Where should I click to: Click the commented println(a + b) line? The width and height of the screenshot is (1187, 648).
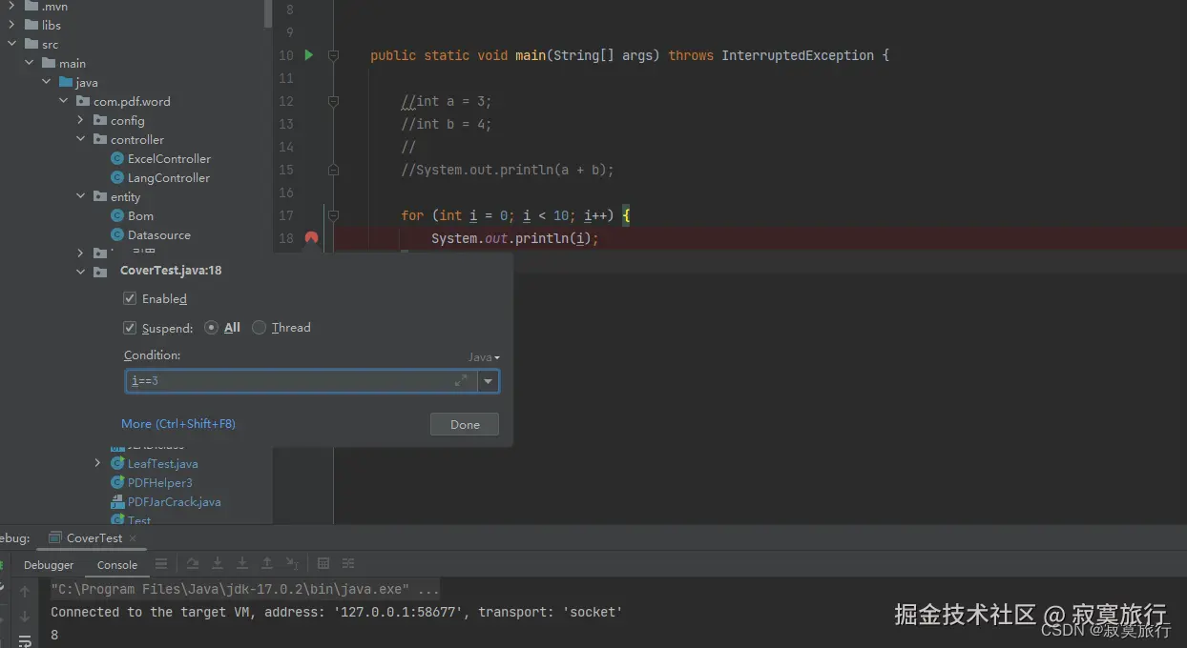[x=508, y=170]
